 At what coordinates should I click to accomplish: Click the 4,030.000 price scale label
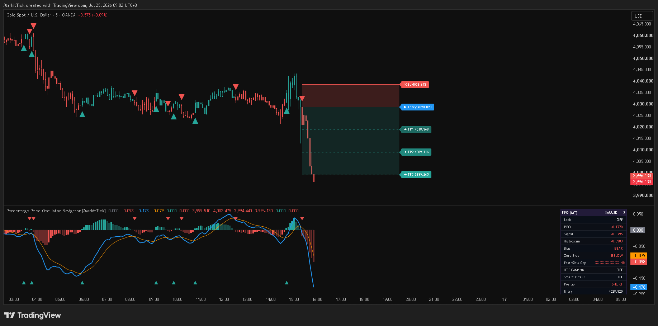[x=643, y=104]
